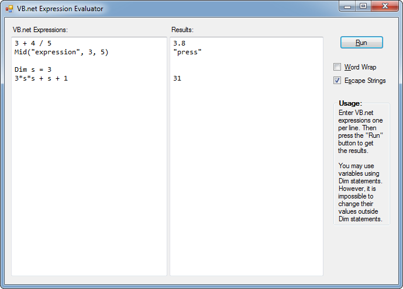Click the application icon in title bar
403x289 pixels.
point(9,9)
